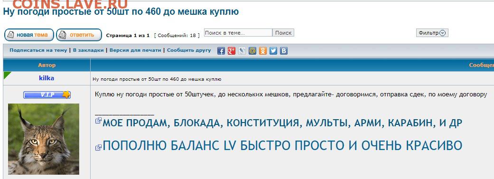Click the LiveJournal pencil share icon

click(242, 51)
